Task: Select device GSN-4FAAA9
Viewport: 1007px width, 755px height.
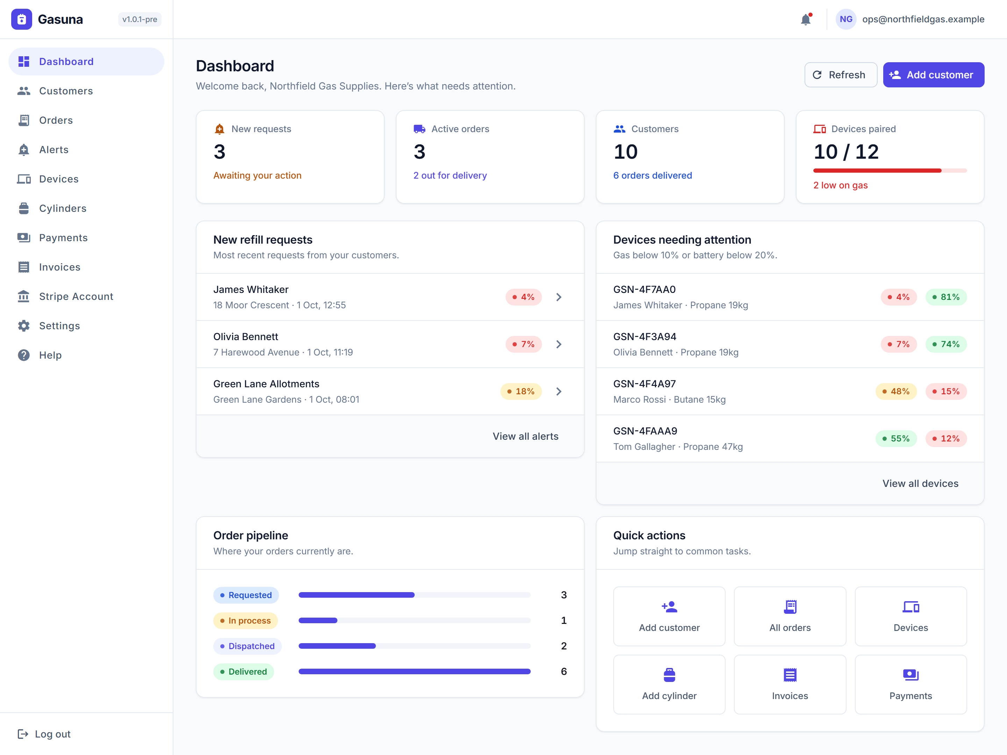Action: click(790, 439)
